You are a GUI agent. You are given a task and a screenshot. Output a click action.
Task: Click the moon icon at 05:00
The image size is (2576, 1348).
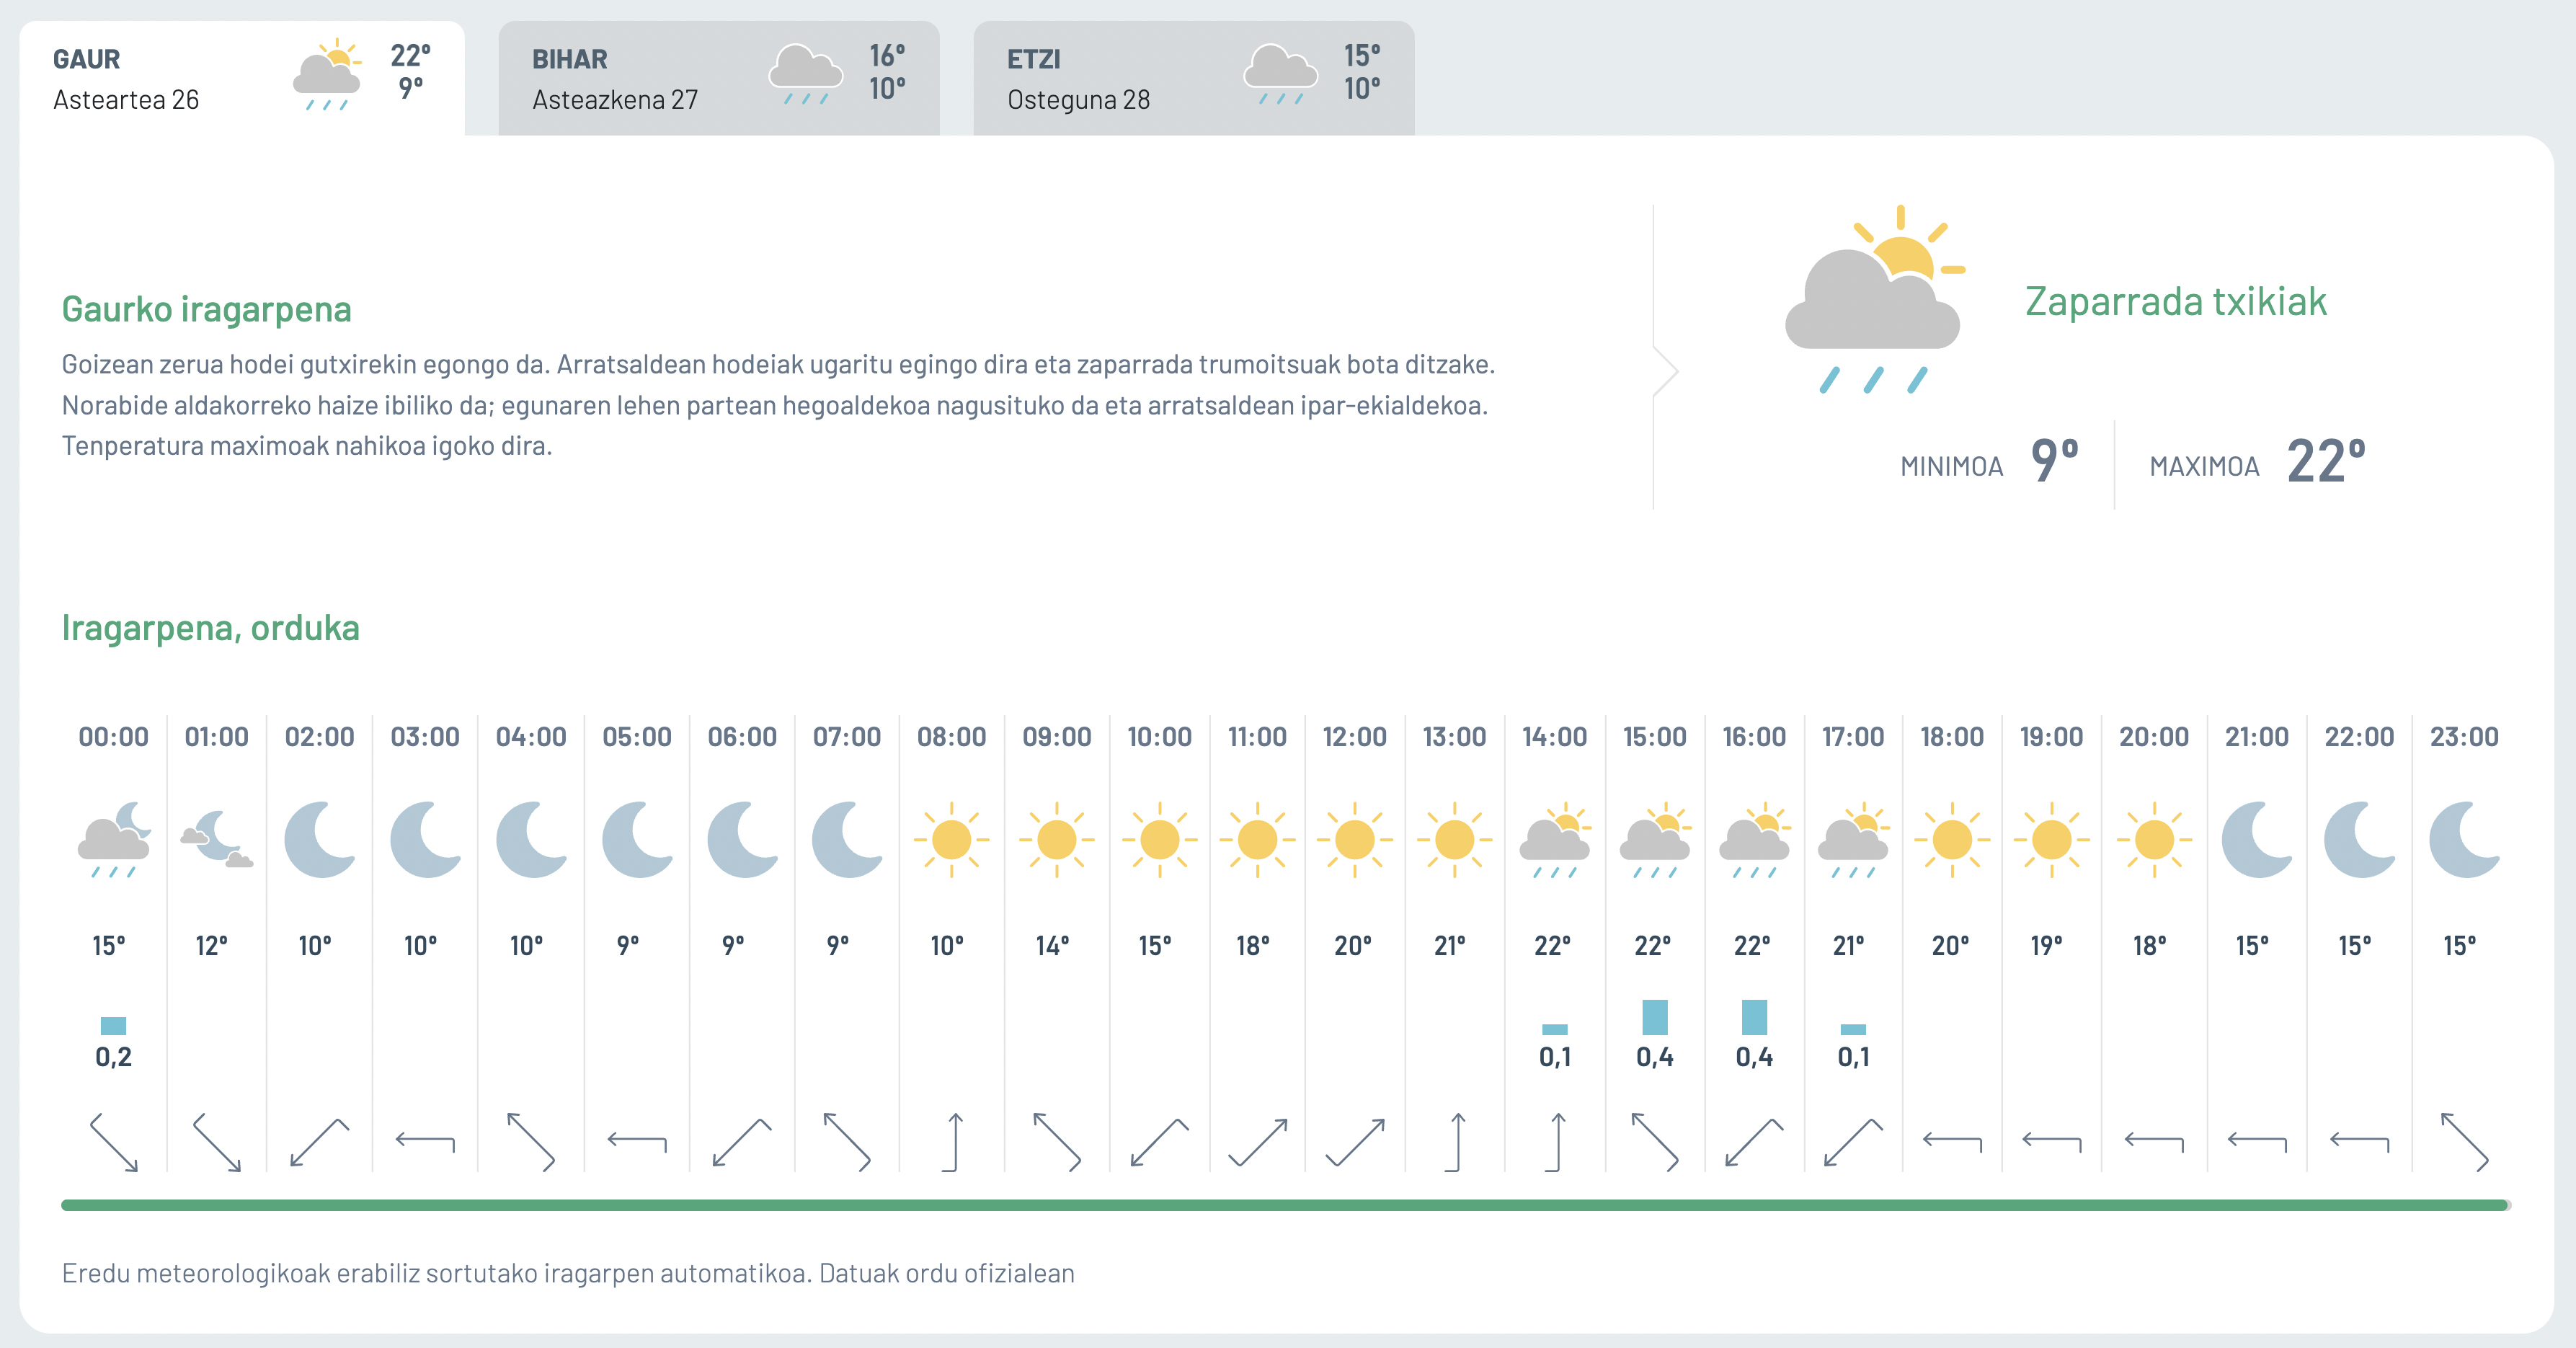[638, 839]
